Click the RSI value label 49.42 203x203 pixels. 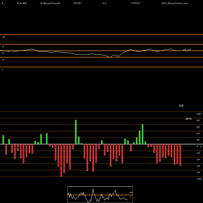point(187,50)
